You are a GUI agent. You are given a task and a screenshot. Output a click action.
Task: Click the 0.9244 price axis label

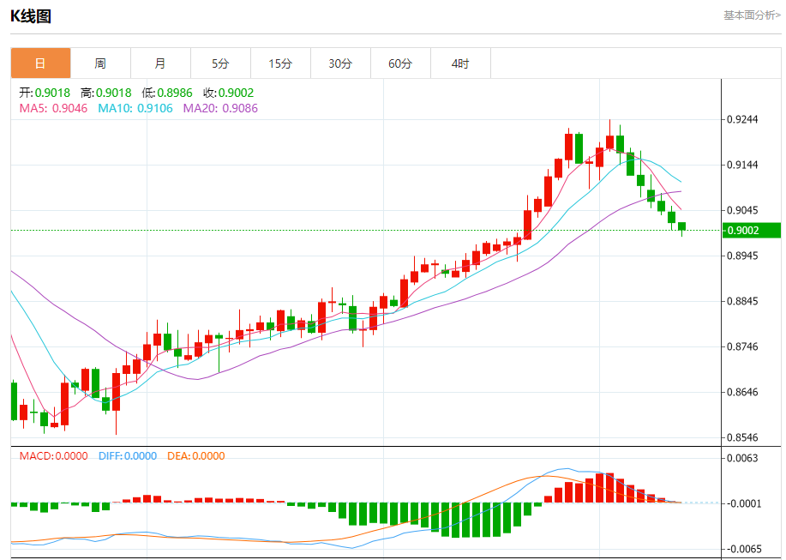point(742,119)
